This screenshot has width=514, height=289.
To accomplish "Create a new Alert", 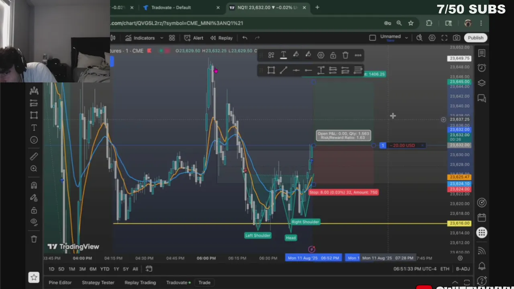I will click(x=194, y=38).
